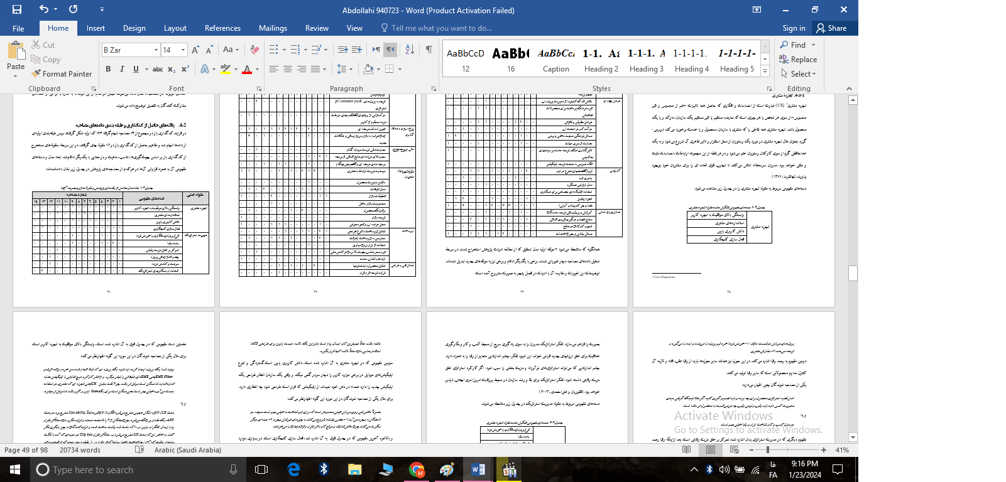
Task: Toggle left-to-right text direction
Action: point(376,50)
